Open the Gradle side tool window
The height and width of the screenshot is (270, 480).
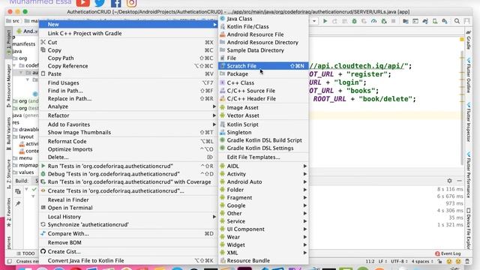point(468,40)
